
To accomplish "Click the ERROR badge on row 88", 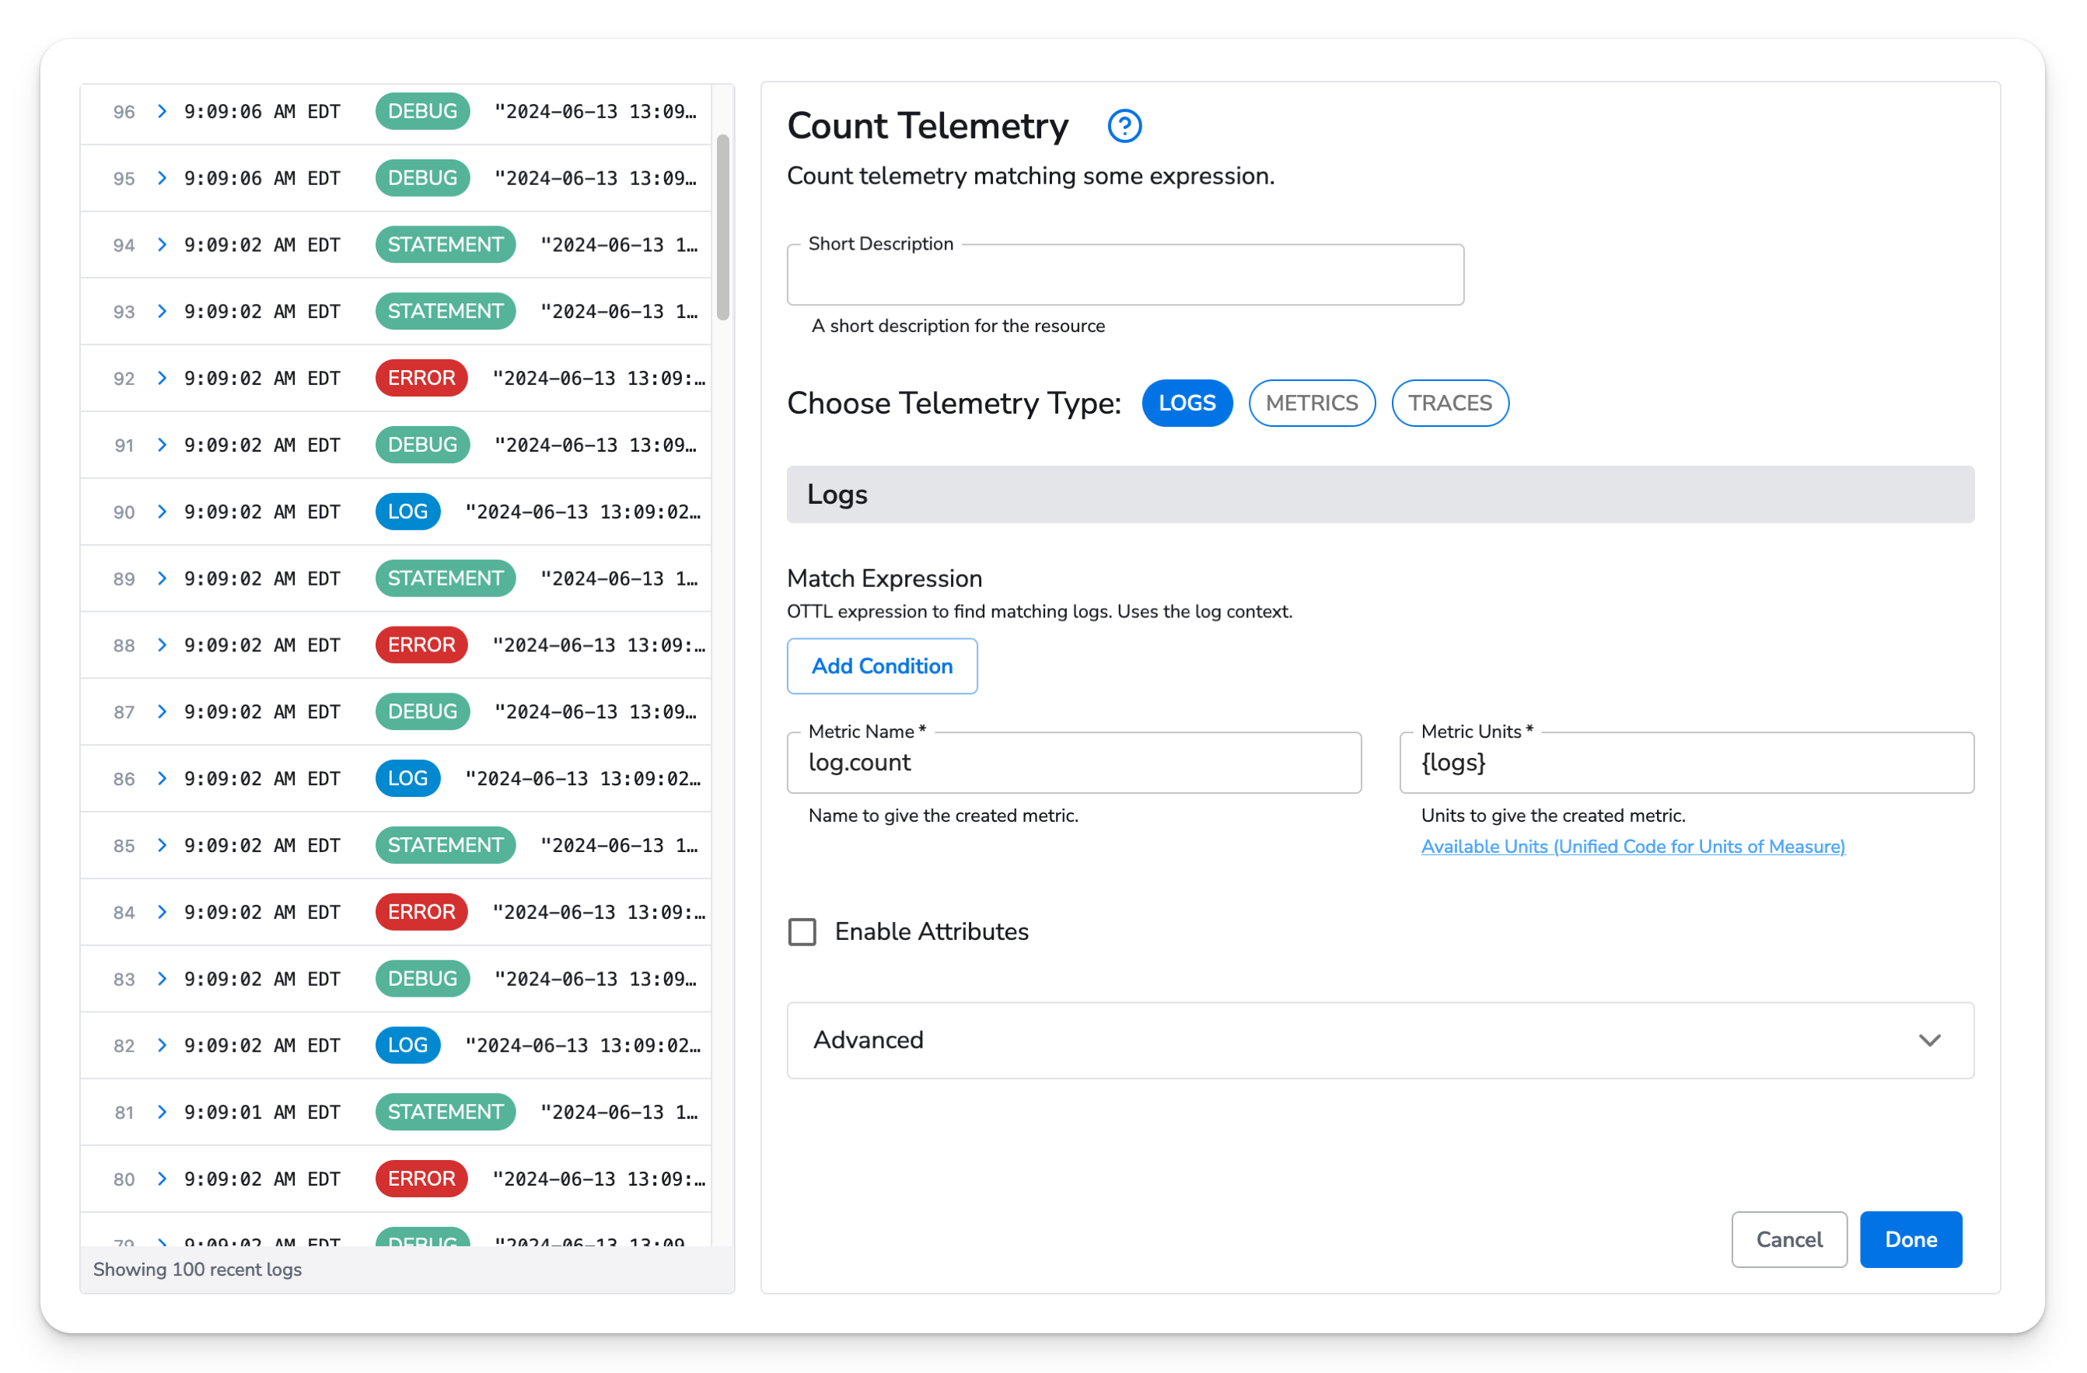I will point(421,645).
